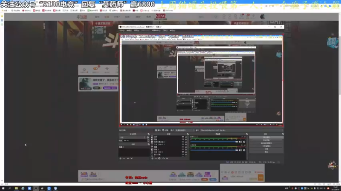This screenshot has width=341, height=191.
Task: Click the virtual camera button in OBS controls
Action: (x=266, y=143)
